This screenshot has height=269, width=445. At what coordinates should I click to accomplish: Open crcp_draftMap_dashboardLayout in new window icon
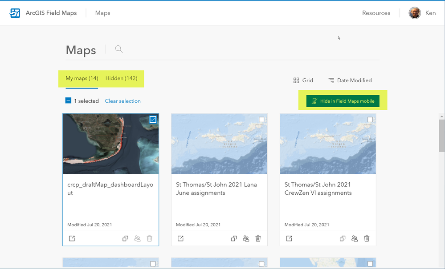(72, 238)
